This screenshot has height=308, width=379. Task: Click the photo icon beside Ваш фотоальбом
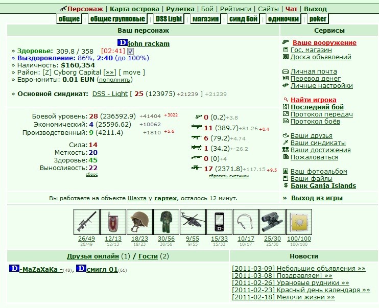point(286,171)
